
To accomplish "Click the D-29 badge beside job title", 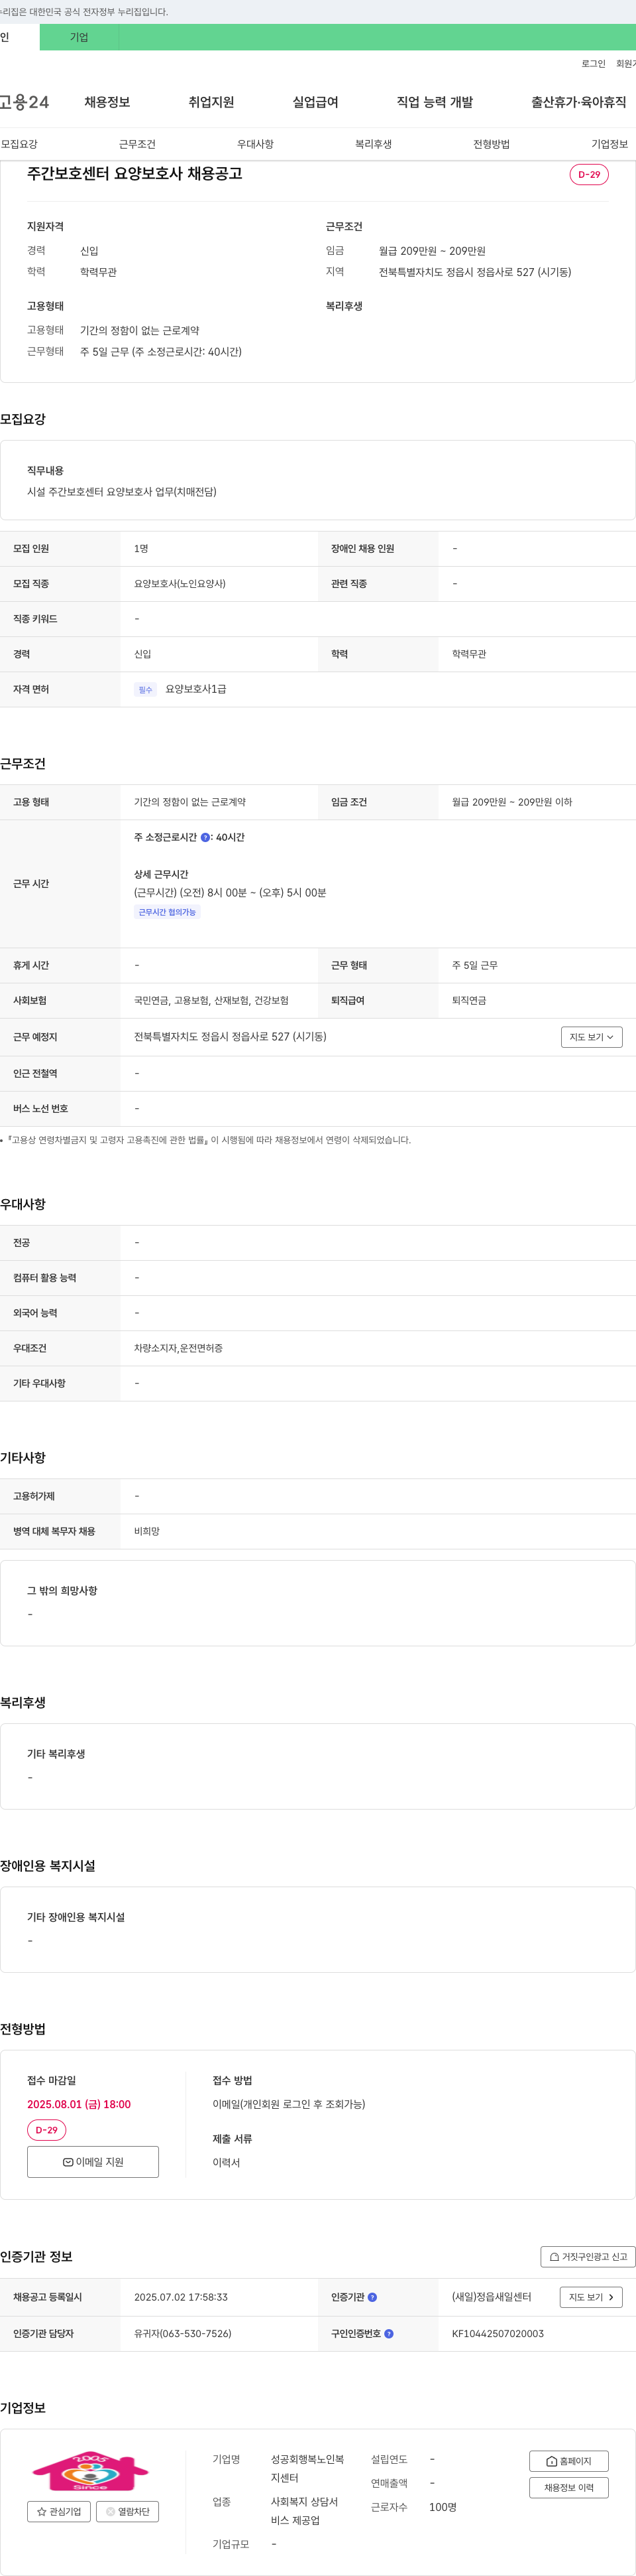I will point(589,174).
